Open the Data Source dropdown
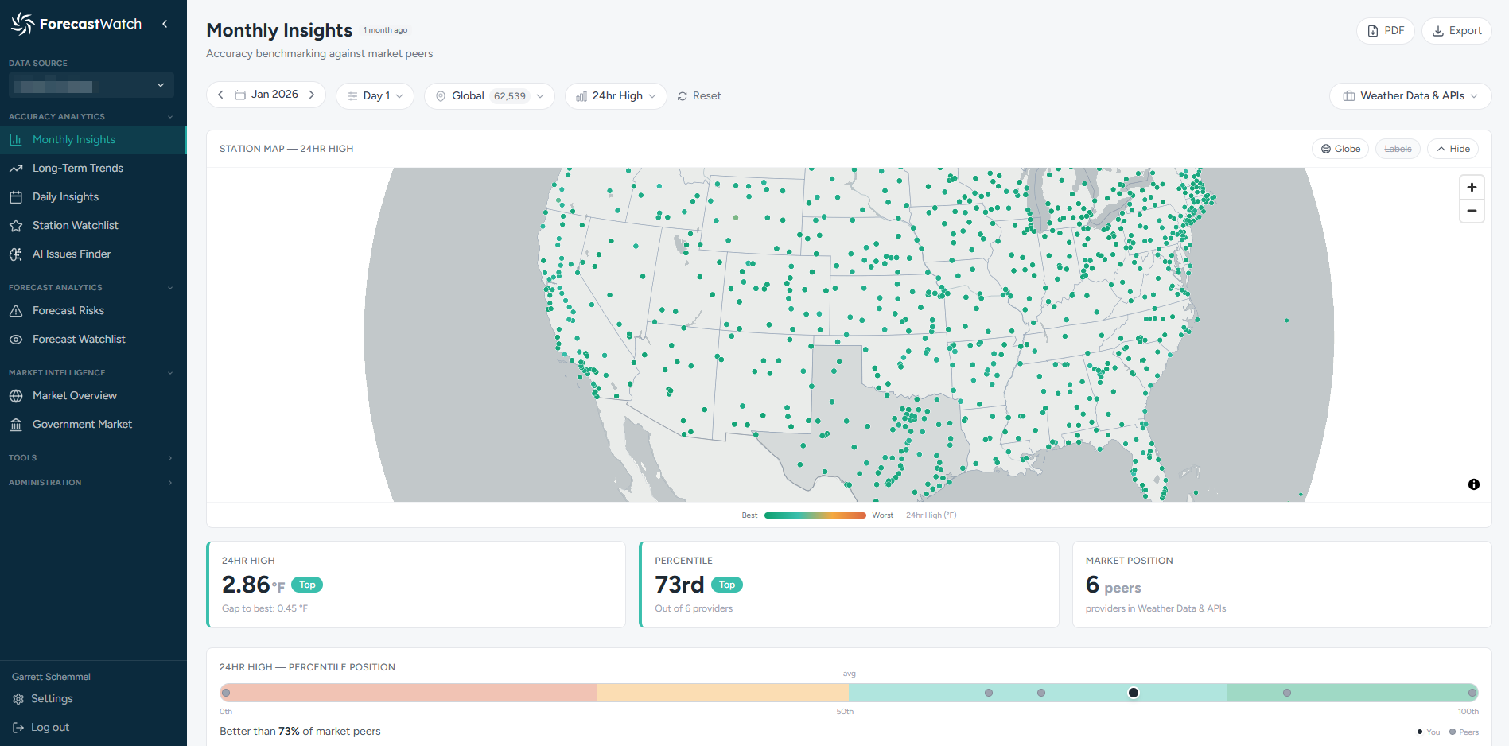The image size is (1509, 746). pos(91,85)
